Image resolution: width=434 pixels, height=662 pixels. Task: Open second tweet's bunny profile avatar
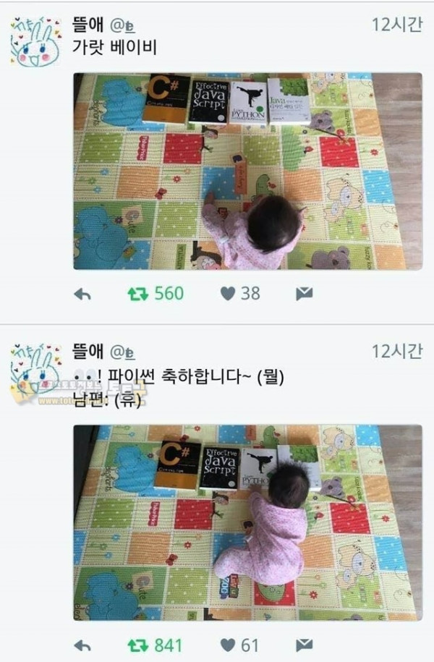(36, 368)
